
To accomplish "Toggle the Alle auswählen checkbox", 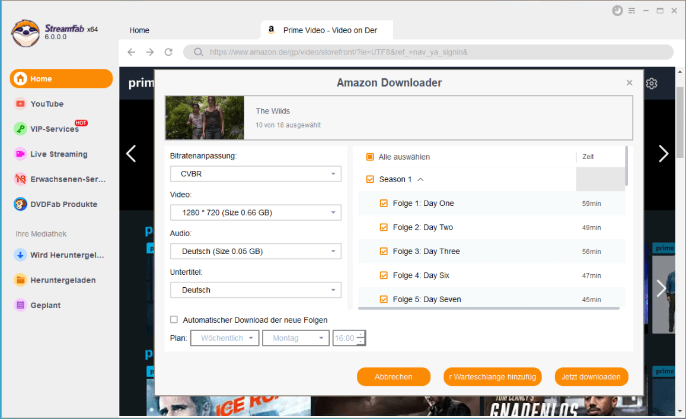I will pyautogui.click(x=370, y=157).
